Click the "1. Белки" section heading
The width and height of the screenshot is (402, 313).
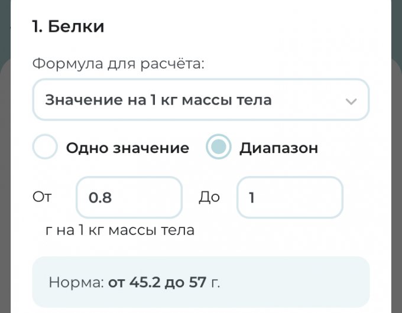(68, 27)
